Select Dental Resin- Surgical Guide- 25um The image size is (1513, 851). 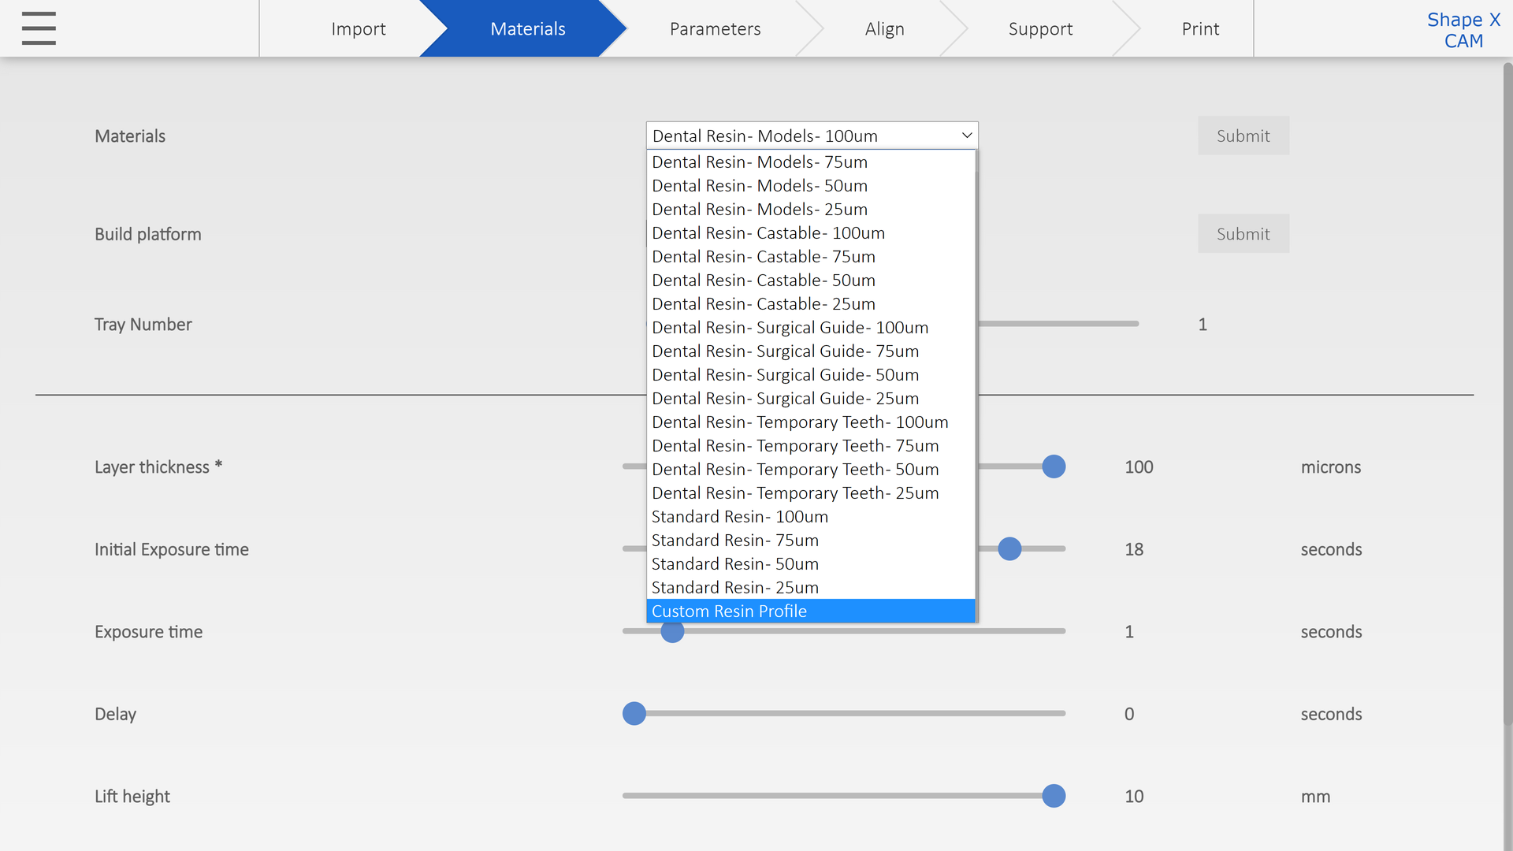coord(785,399)
